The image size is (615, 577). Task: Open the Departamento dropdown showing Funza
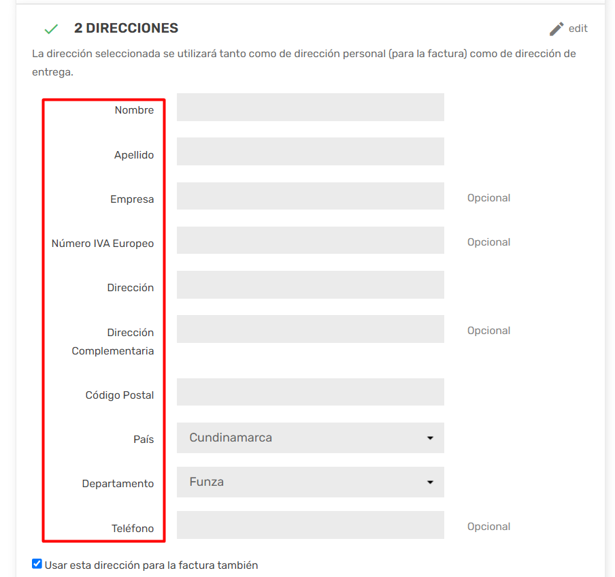point(310,482)
